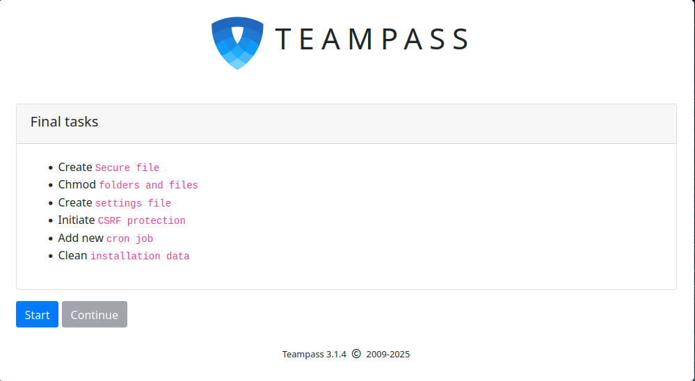Select the installation data code label
Viewport: 695px width, 381px height.
tap(140, 257)
